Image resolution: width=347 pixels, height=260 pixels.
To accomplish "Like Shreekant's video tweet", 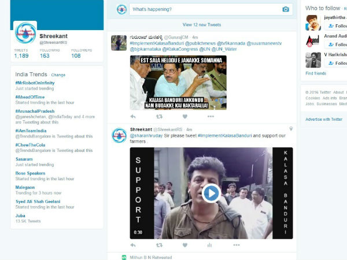I will point(185,245).
